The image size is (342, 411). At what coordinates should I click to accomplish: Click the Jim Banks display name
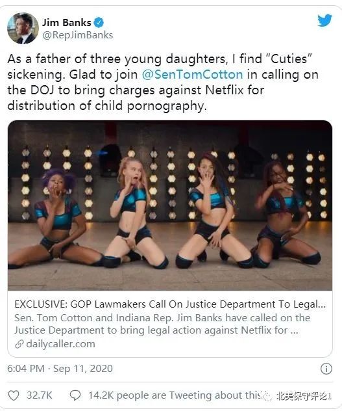coord(67,23)
